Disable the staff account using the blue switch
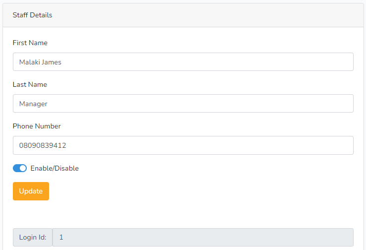This screenshot has height=250, width=366. coord(20,168)
